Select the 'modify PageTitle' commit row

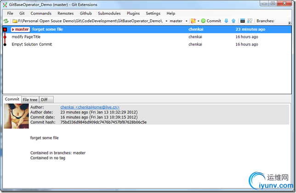[x=147, y=37]
